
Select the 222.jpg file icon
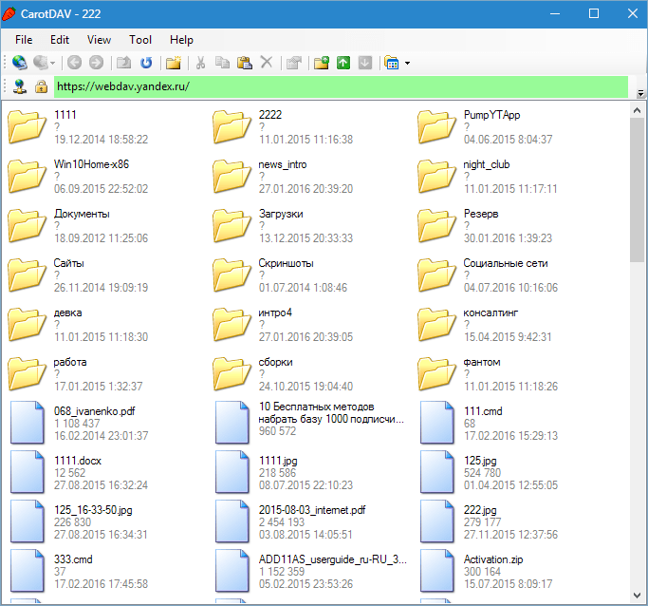pos(437,521)
